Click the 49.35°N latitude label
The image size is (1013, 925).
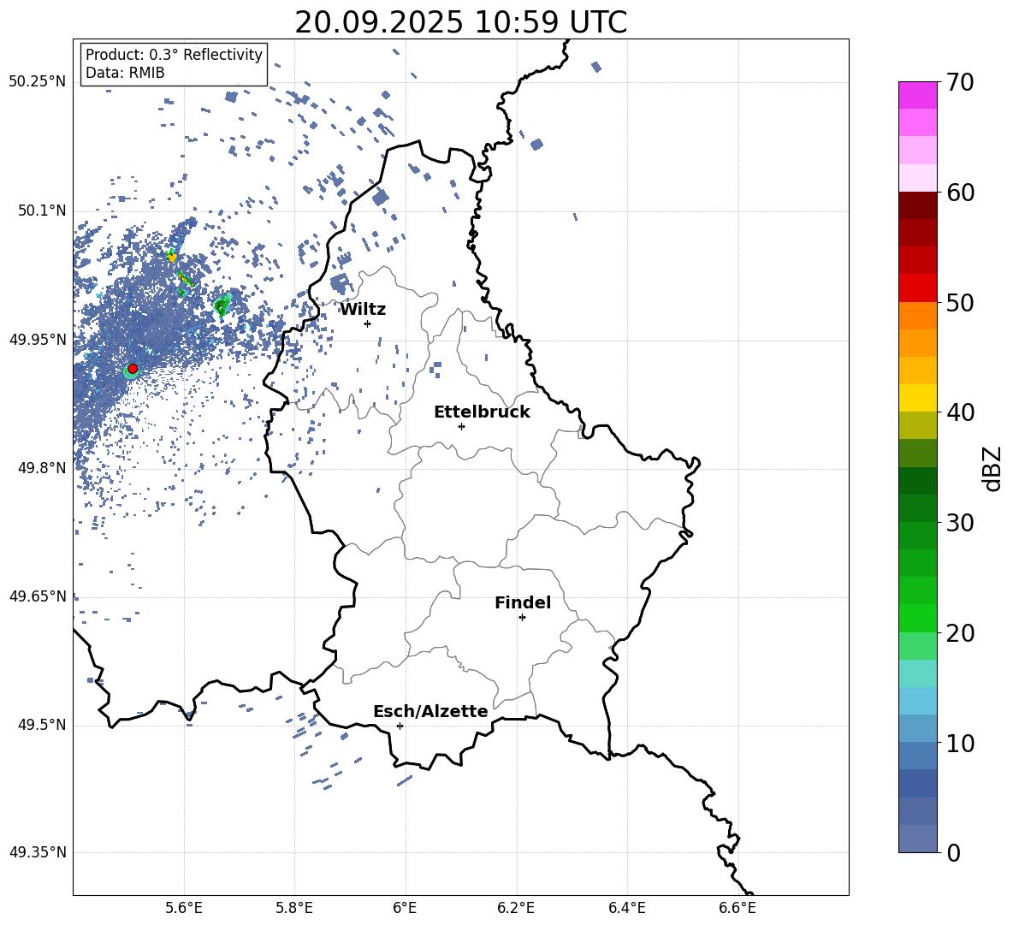tap(37, 852)
